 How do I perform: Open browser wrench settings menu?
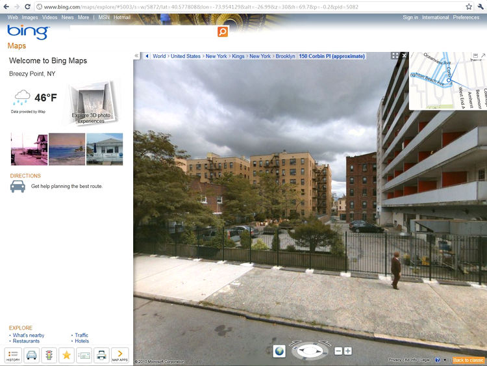tap(481, 7)
